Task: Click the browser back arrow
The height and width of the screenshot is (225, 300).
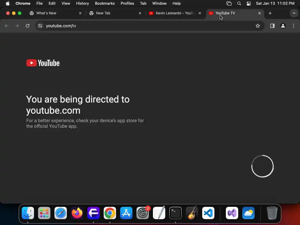Action: pos(7,26)
